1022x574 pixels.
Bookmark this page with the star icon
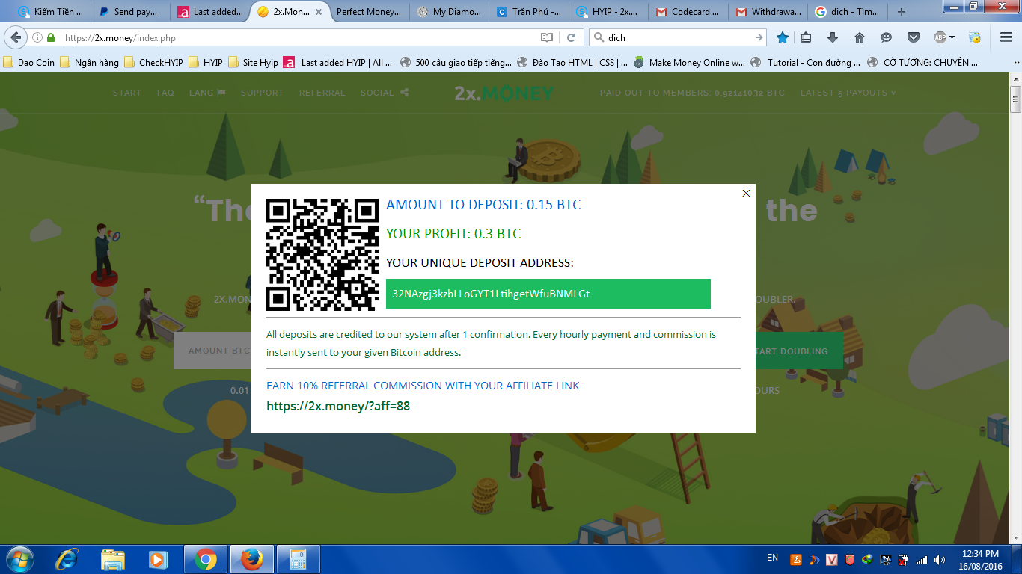[x=783, y=37]
